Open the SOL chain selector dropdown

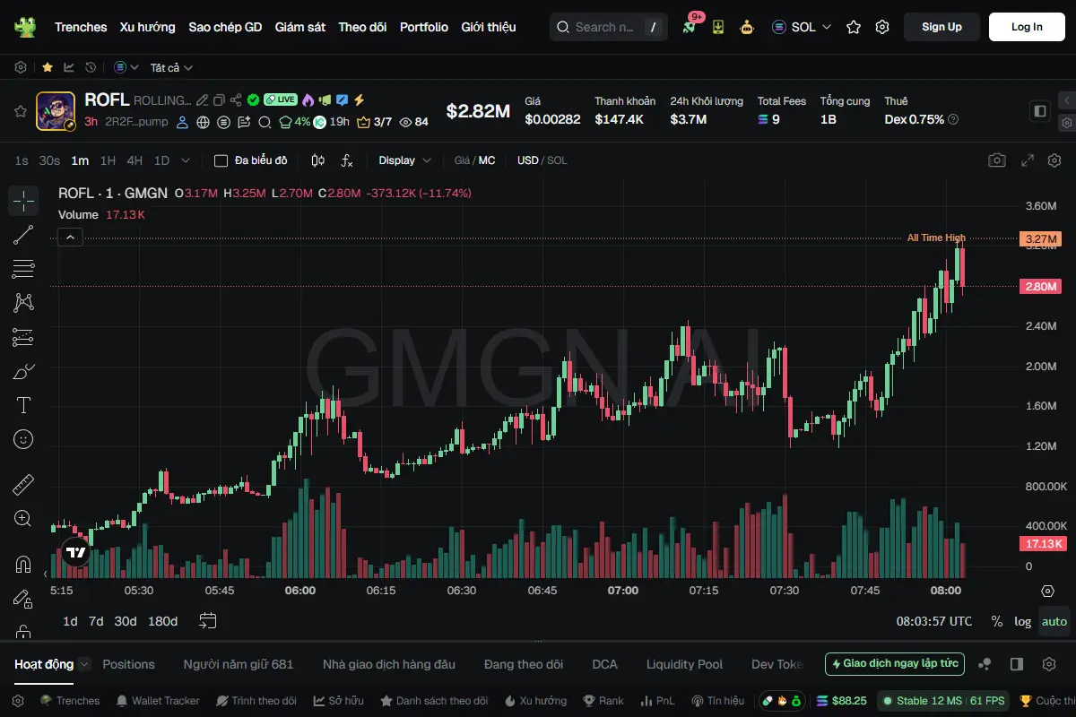click(x=802, y=27)
